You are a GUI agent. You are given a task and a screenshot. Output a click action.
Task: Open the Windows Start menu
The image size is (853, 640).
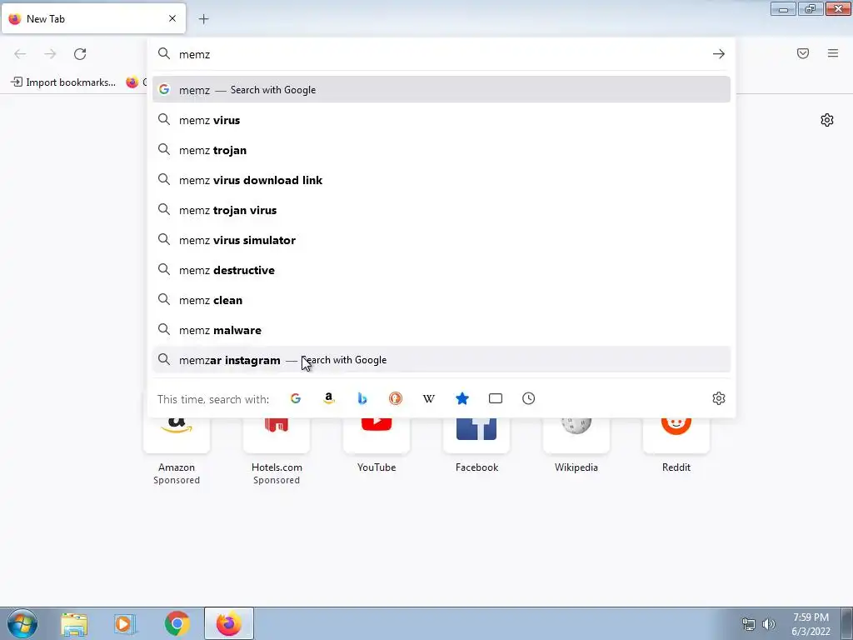(22, 623)
